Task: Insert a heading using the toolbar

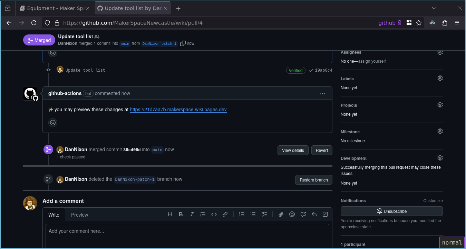Action: pyautogui.click(x=169, y=214)
